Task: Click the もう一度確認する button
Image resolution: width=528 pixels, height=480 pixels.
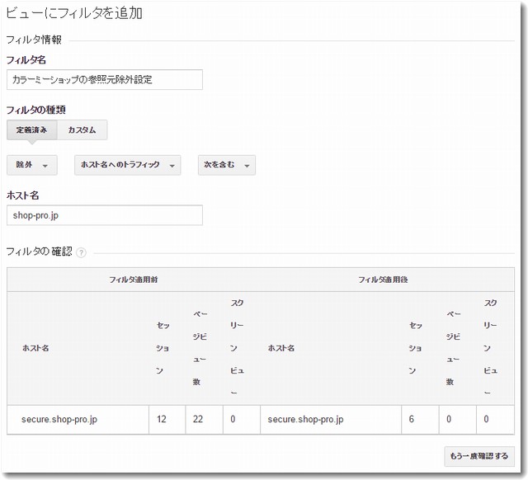Action: pyautogui.click(x=479, y=456)
